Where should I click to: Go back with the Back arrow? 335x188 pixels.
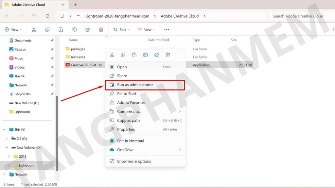pos(7,16)
